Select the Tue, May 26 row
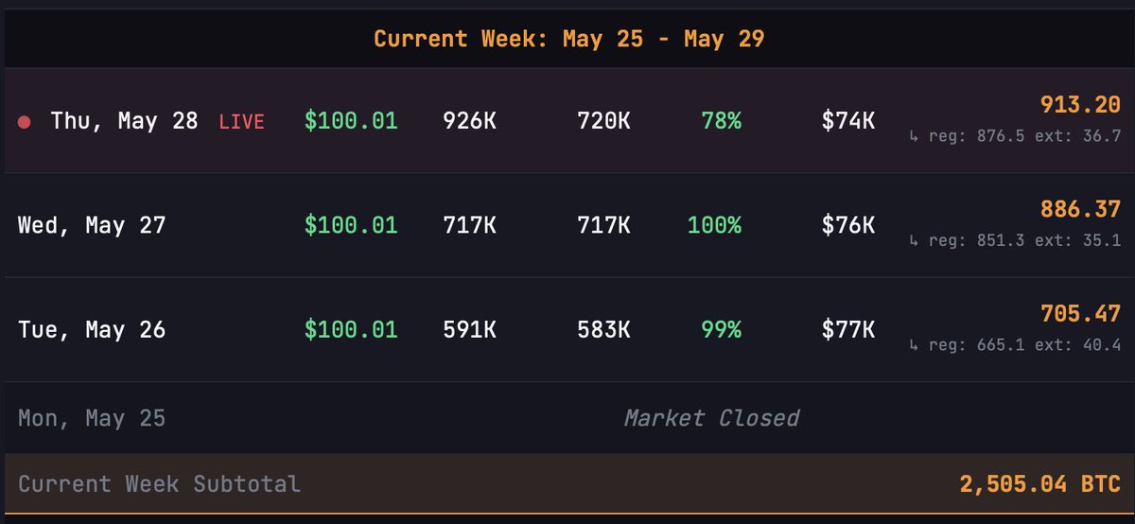The height and width of the screenshot is (524, 1135). pos(566,329)
